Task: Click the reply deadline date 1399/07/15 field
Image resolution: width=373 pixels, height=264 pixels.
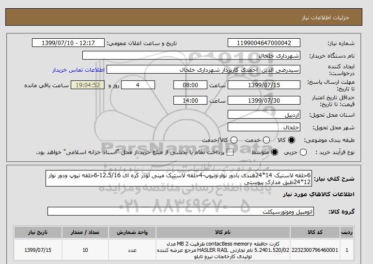Action: 264,85
